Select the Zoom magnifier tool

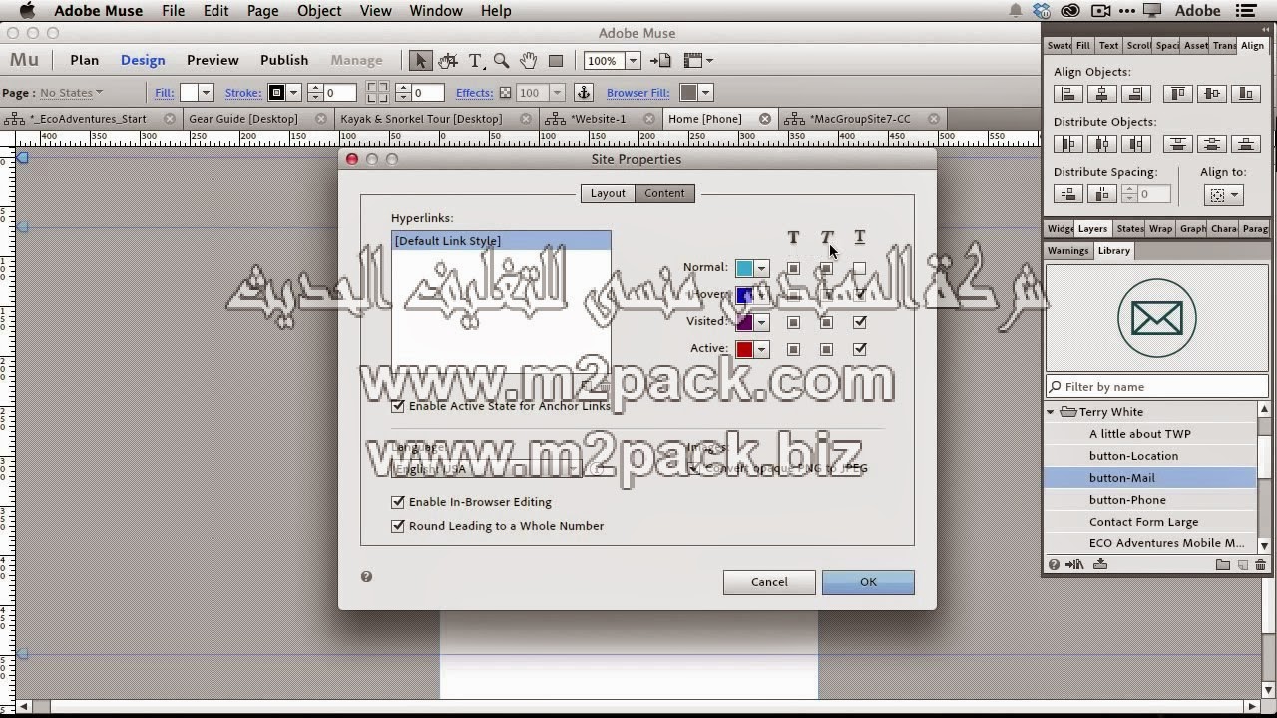point(502,61)
